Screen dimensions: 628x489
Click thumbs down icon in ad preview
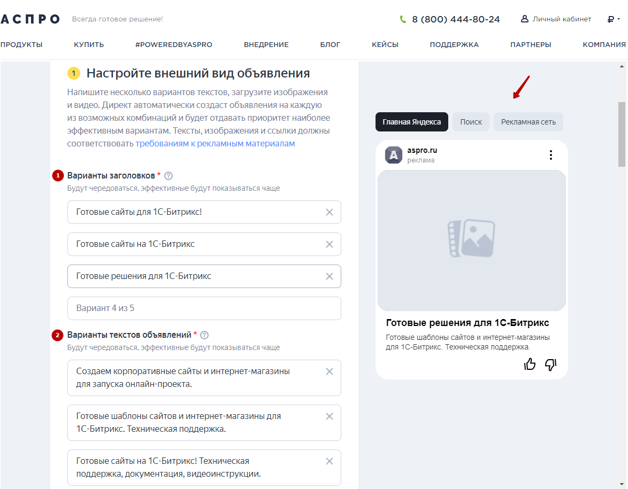(550, 364)
